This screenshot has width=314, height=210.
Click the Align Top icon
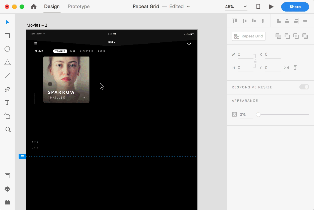(235, 21)
